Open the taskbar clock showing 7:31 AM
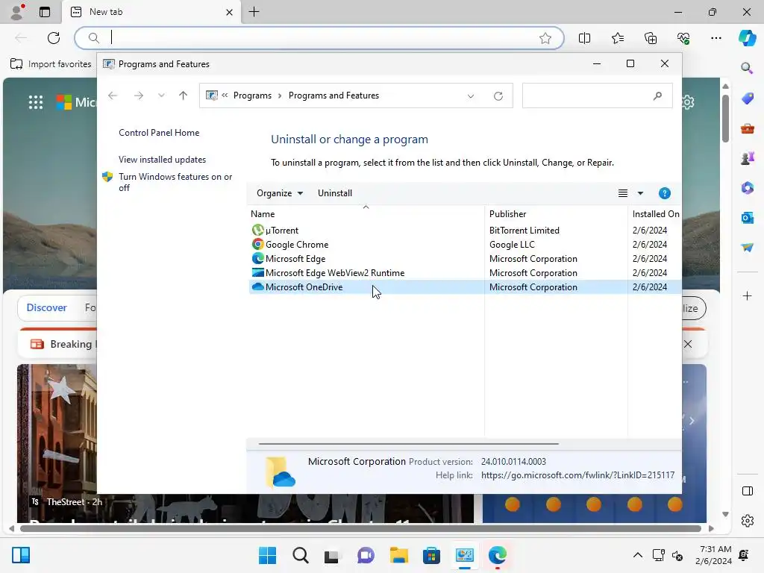Screen dimensions: 764x573 pyautogui.click(x=714, y=555)
